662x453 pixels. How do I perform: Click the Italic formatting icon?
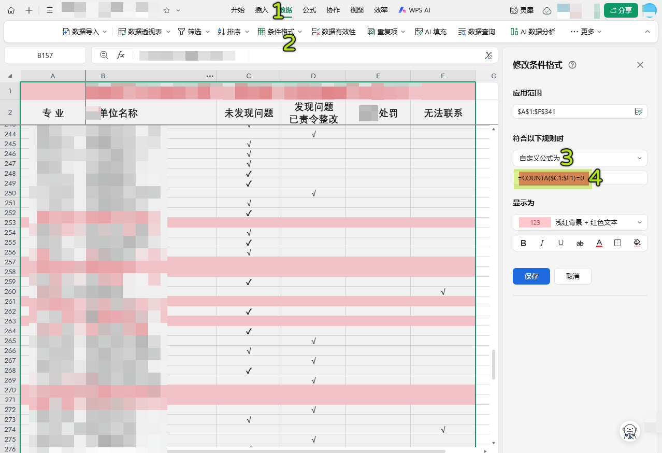542,243
